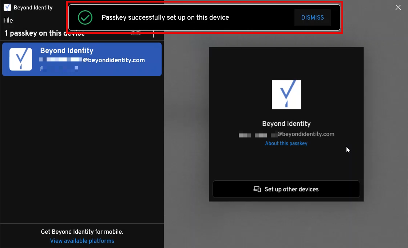Click the passkey logo thumbnail in the list
Image resolution: width=408 pixels, height=248 pixels.
click(21, 59)
